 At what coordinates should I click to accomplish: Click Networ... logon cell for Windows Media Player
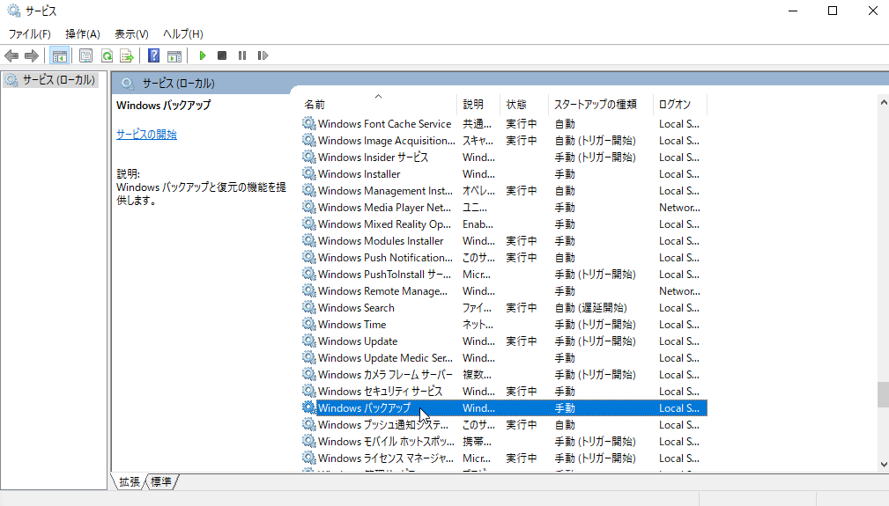click(x=679, y=207)
